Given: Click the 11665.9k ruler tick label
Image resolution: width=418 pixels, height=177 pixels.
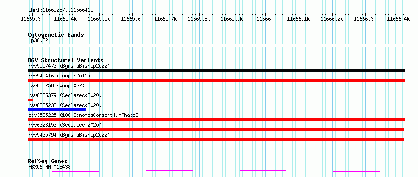Looking at the screenshot, I should click(232, 19).
